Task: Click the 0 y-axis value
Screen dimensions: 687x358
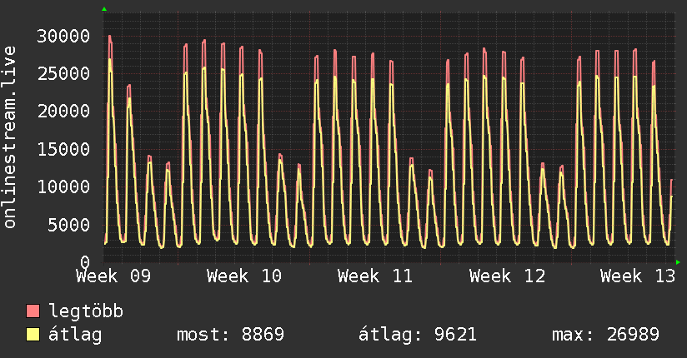Action: pyautogui.click(x=85, y=262)
